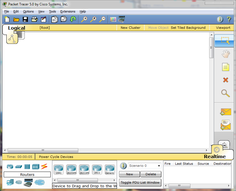236x191 pixels.
Task: Select the Custom Made Devices icon
Action: tap(28, 183)
